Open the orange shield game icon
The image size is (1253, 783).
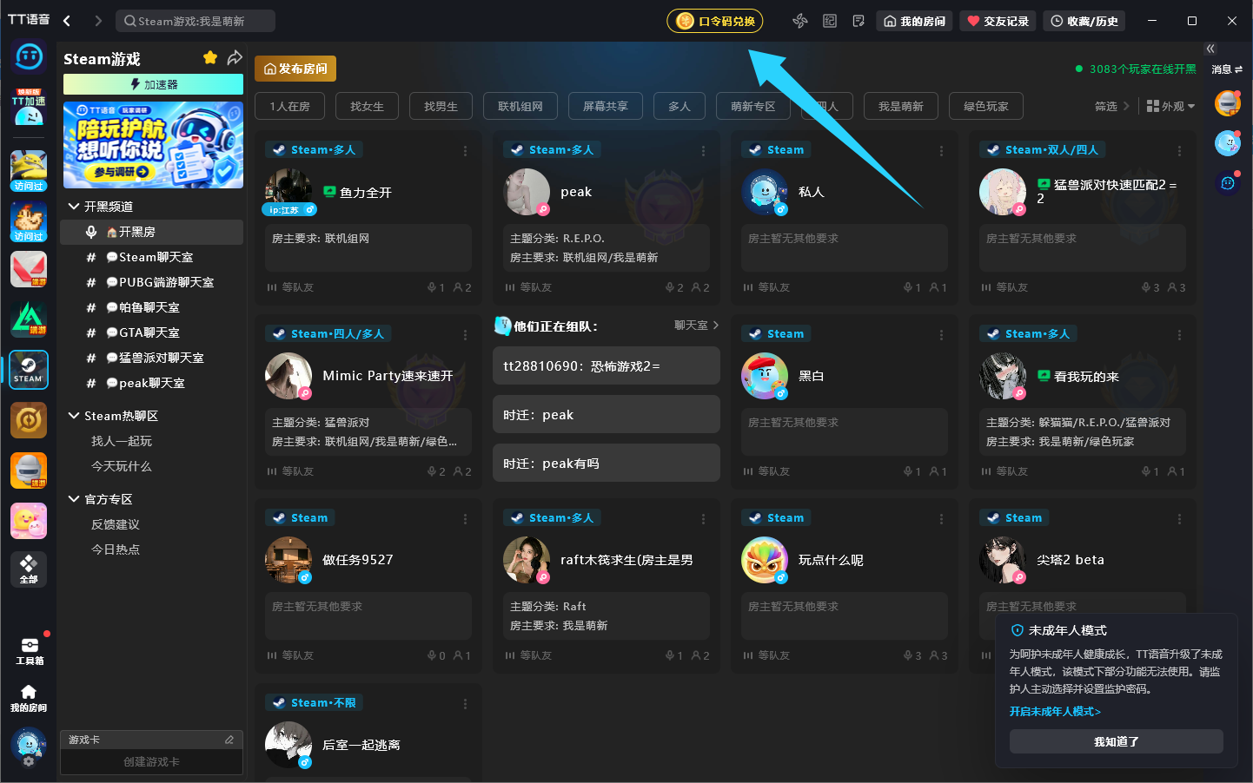point(29,420)
